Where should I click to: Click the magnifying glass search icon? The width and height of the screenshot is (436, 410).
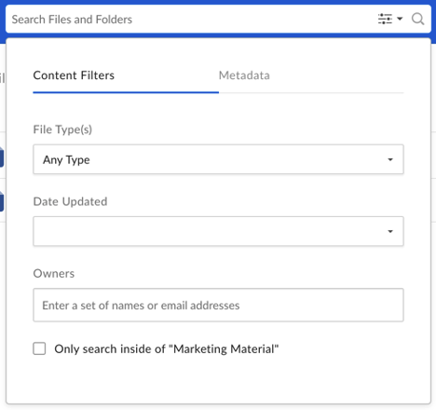(x=417, y=19)
